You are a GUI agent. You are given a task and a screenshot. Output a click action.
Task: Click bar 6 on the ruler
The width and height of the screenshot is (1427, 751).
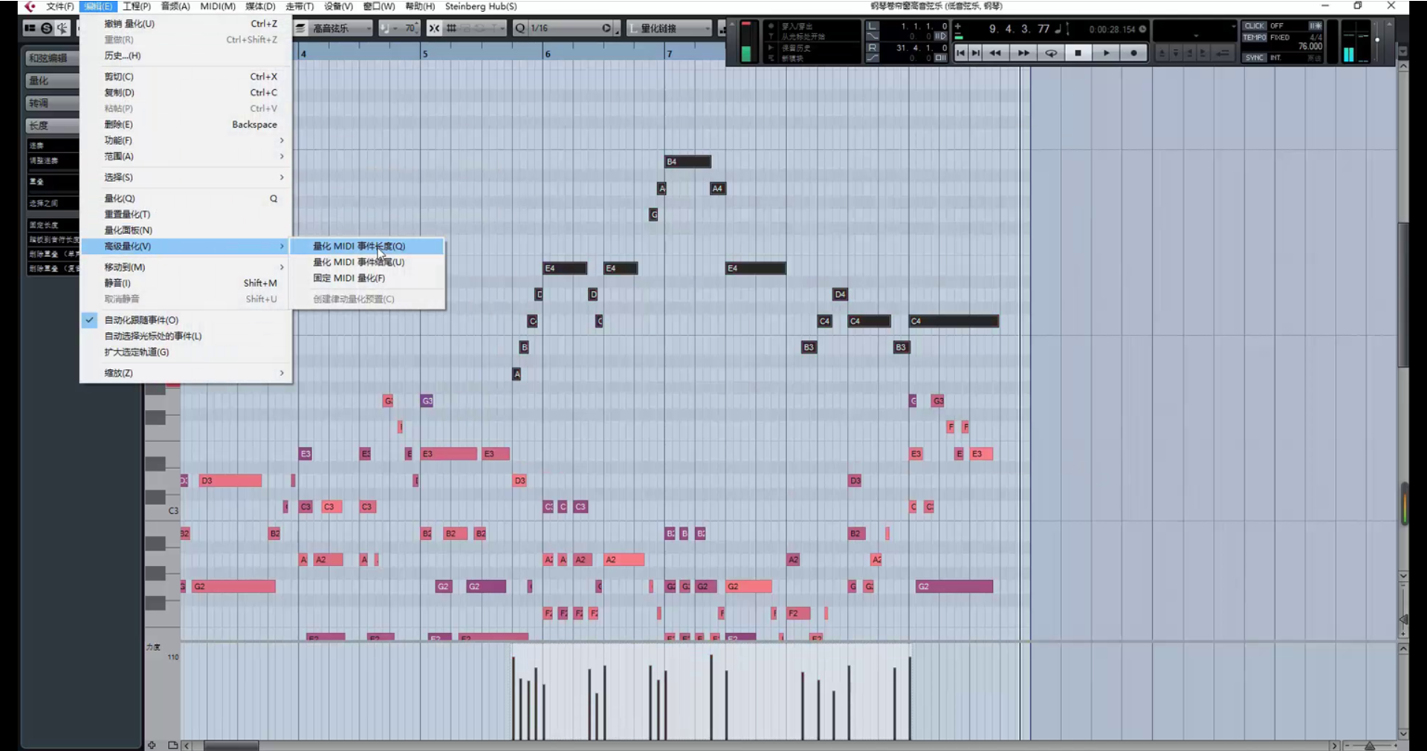[547, 53]
